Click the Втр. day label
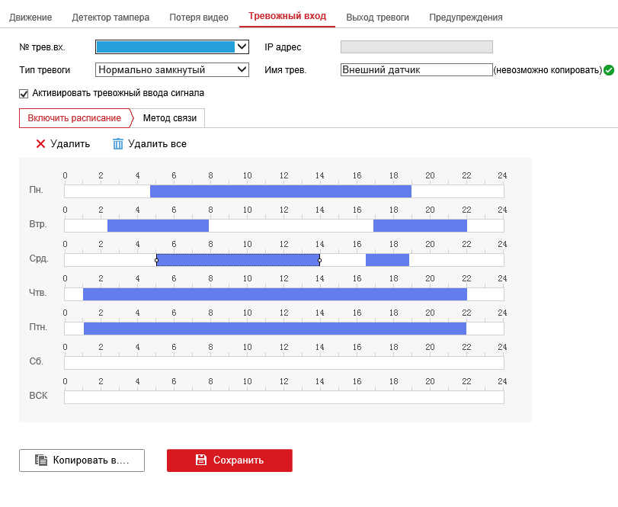618x507 pixels. point(38,224)
